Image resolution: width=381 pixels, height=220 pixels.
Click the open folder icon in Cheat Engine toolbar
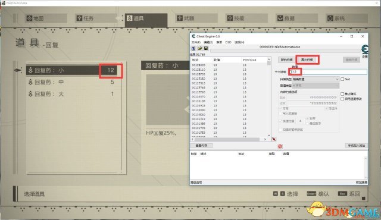pyautogui.click(x=200, y=49)
